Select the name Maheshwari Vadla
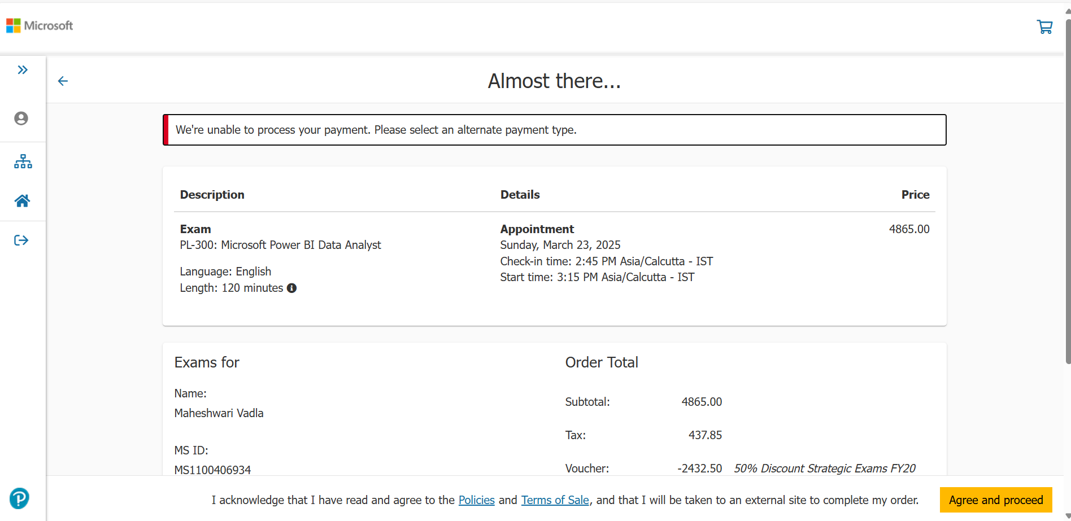 pyautogui.click(x=219, y=413)
